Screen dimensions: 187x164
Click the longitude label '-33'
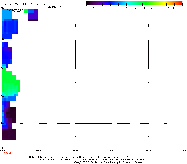(x=148, y=151)
